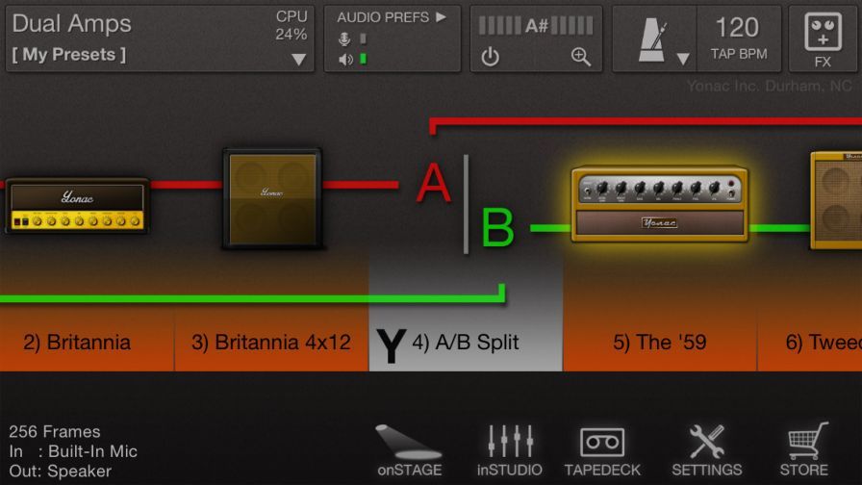The image size is (862, 485).
Task: Open SETTINGS tools icon
Action: tap(706, 450)
